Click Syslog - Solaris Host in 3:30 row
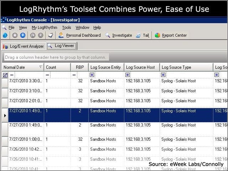Image resolution: width=228 pixels, height=171 pixels. pos(178,81)
